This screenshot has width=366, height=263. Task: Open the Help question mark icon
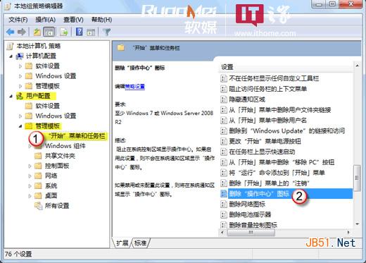pos(80,32)
